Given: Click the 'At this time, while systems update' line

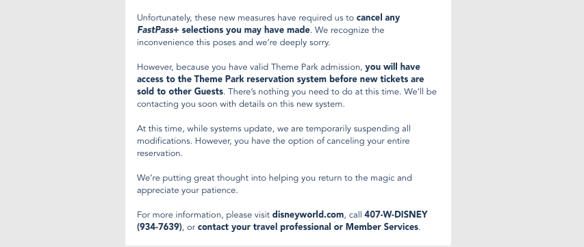Looking at the screenshot, I should coord(274,129).
